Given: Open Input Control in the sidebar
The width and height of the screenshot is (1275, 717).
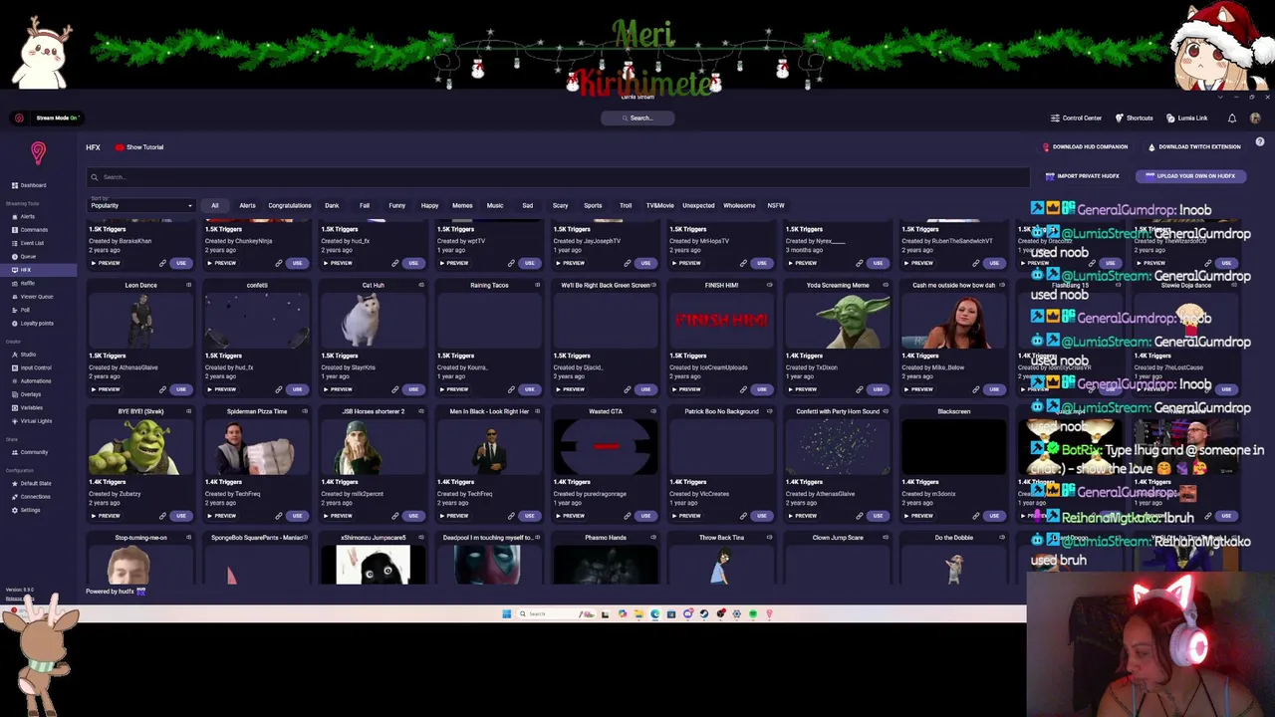Looking at the screenshot, I should coord(39,367).
